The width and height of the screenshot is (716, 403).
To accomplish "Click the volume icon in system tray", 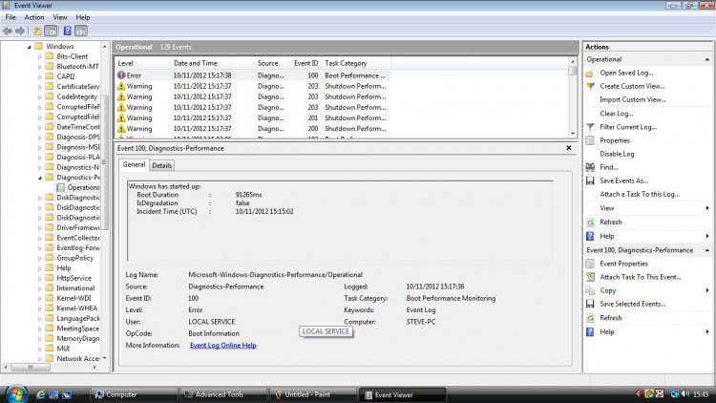I will coord(685,393).
